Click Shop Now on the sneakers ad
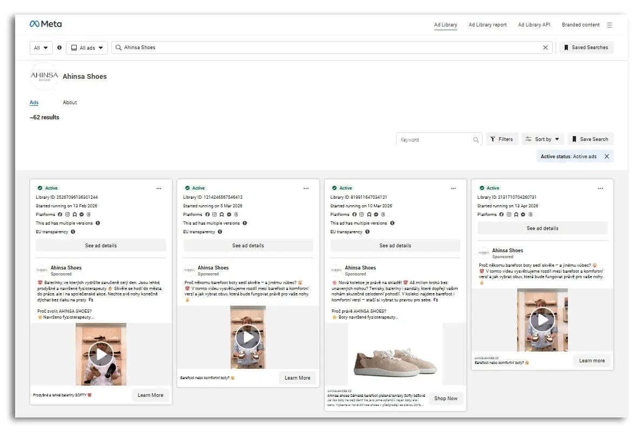643x432 pixels. click(x=445, y=398)
